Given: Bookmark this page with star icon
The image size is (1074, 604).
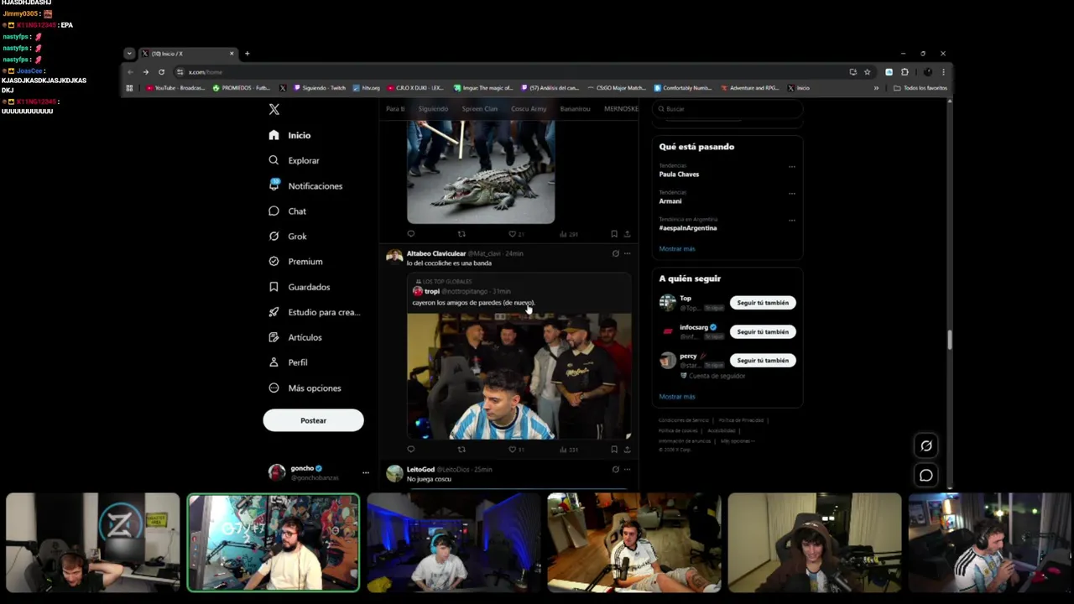Looking at the screenshot, I should pos(868,72).
